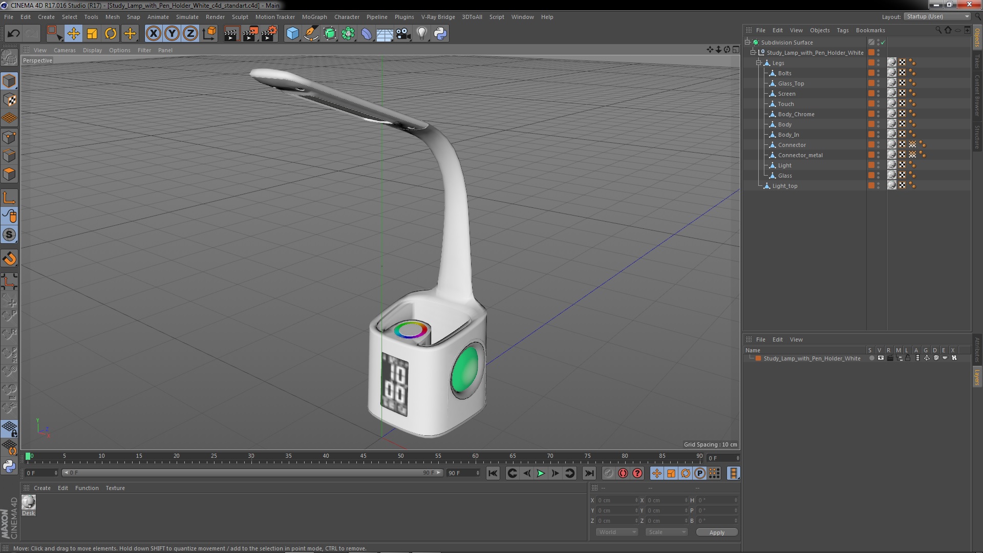Image resolution: width=983 pixels, height=553 pixels.
Task: Toggle Autokeying red button
Action: (x=623, y=474)
